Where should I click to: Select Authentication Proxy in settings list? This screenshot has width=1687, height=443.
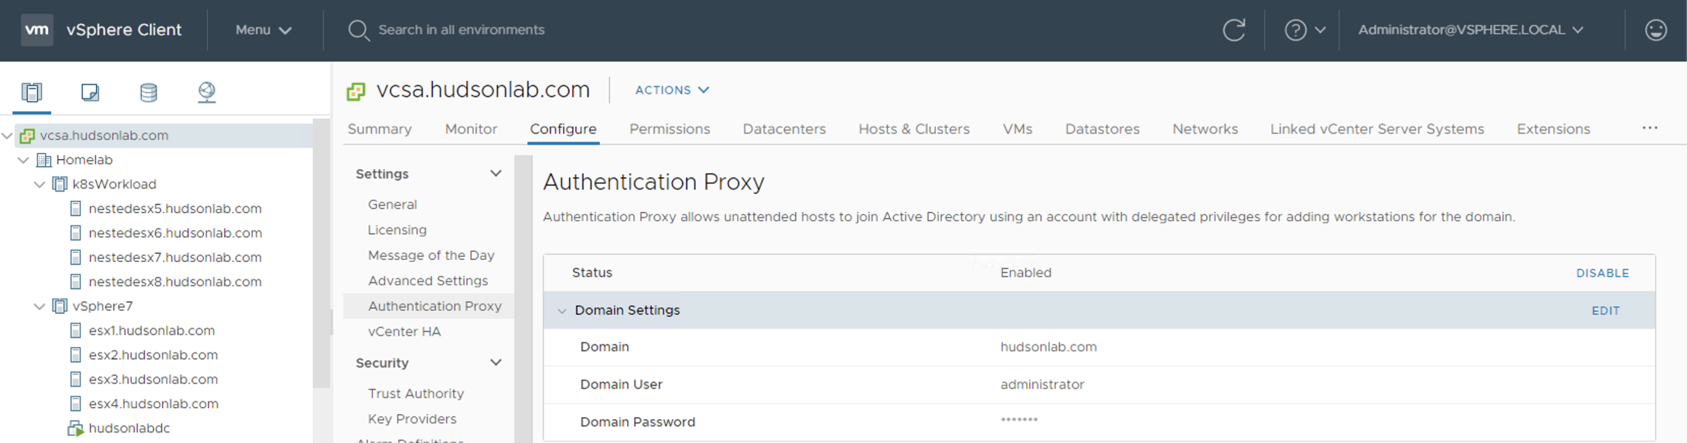tap(434, 306)
